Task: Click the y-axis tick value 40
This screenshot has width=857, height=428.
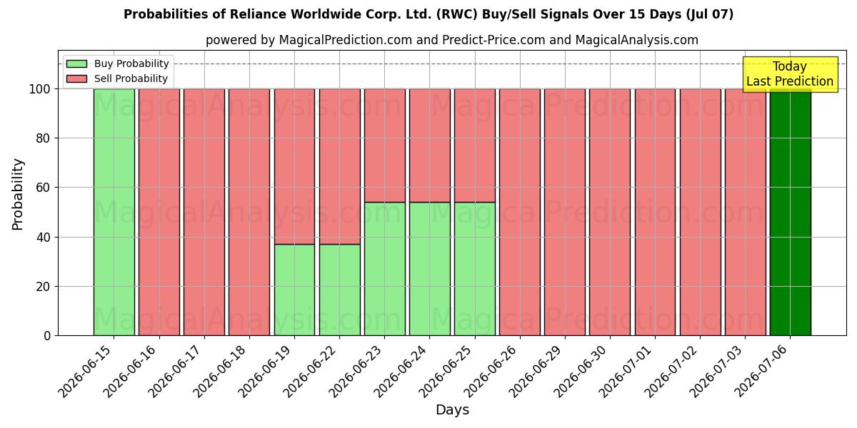Action: point(44,237)
